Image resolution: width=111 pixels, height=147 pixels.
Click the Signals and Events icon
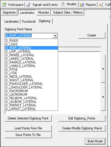pos(29,5)
